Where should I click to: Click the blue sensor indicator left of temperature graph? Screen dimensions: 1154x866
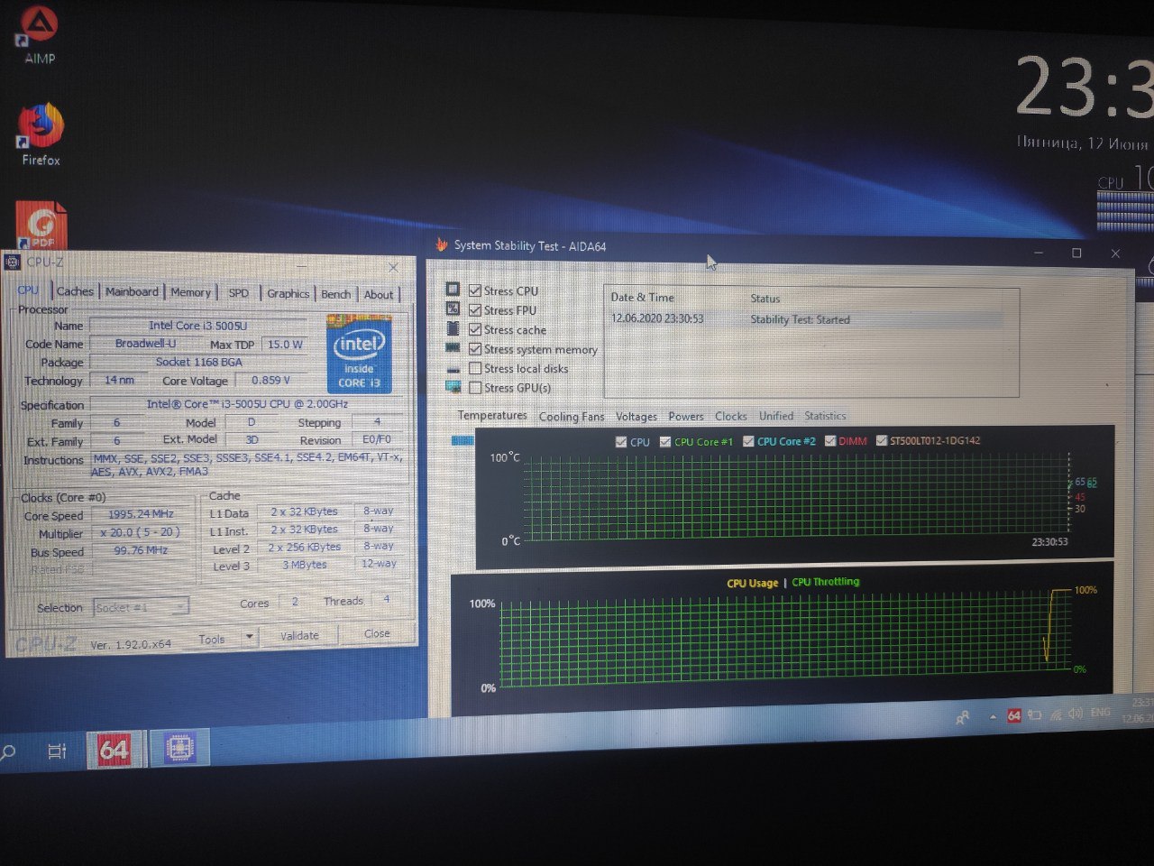coord(463,440)
